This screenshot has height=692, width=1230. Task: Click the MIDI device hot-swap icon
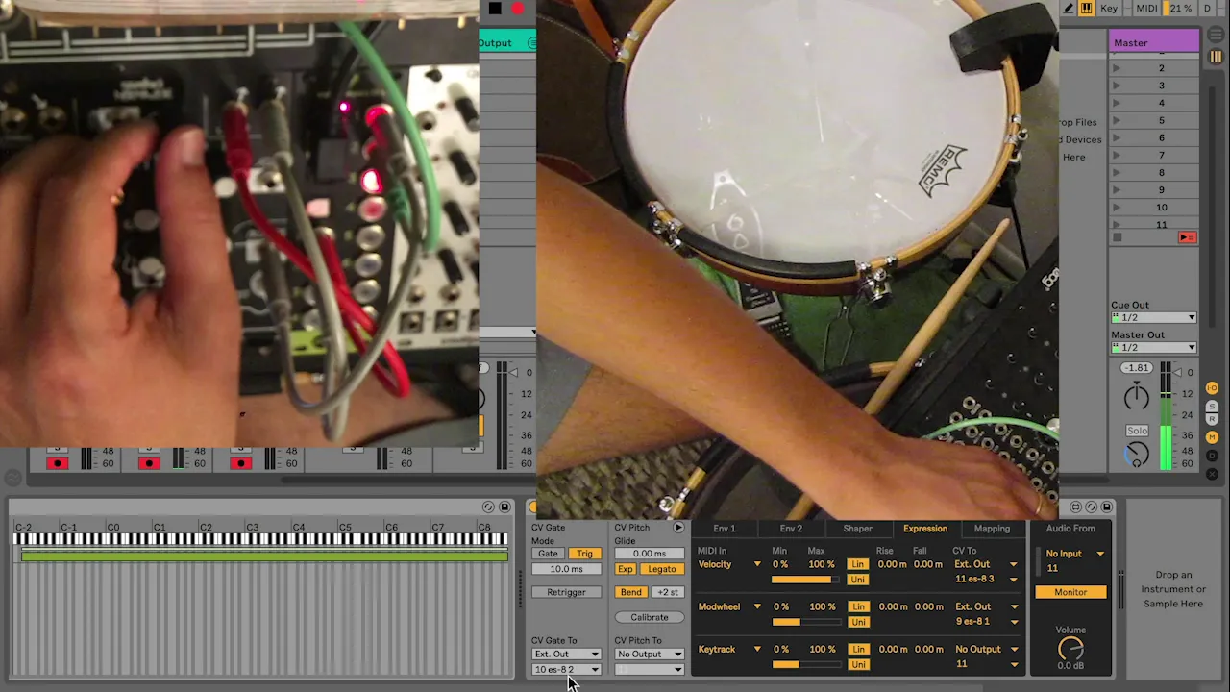488,507
